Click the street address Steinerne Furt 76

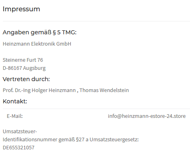click(x=23, y=60)
